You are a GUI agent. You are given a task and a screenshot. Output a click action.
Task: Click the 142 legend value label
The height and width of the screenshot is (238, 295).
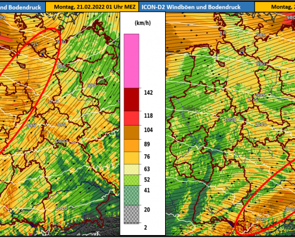[x=148, y=93]
